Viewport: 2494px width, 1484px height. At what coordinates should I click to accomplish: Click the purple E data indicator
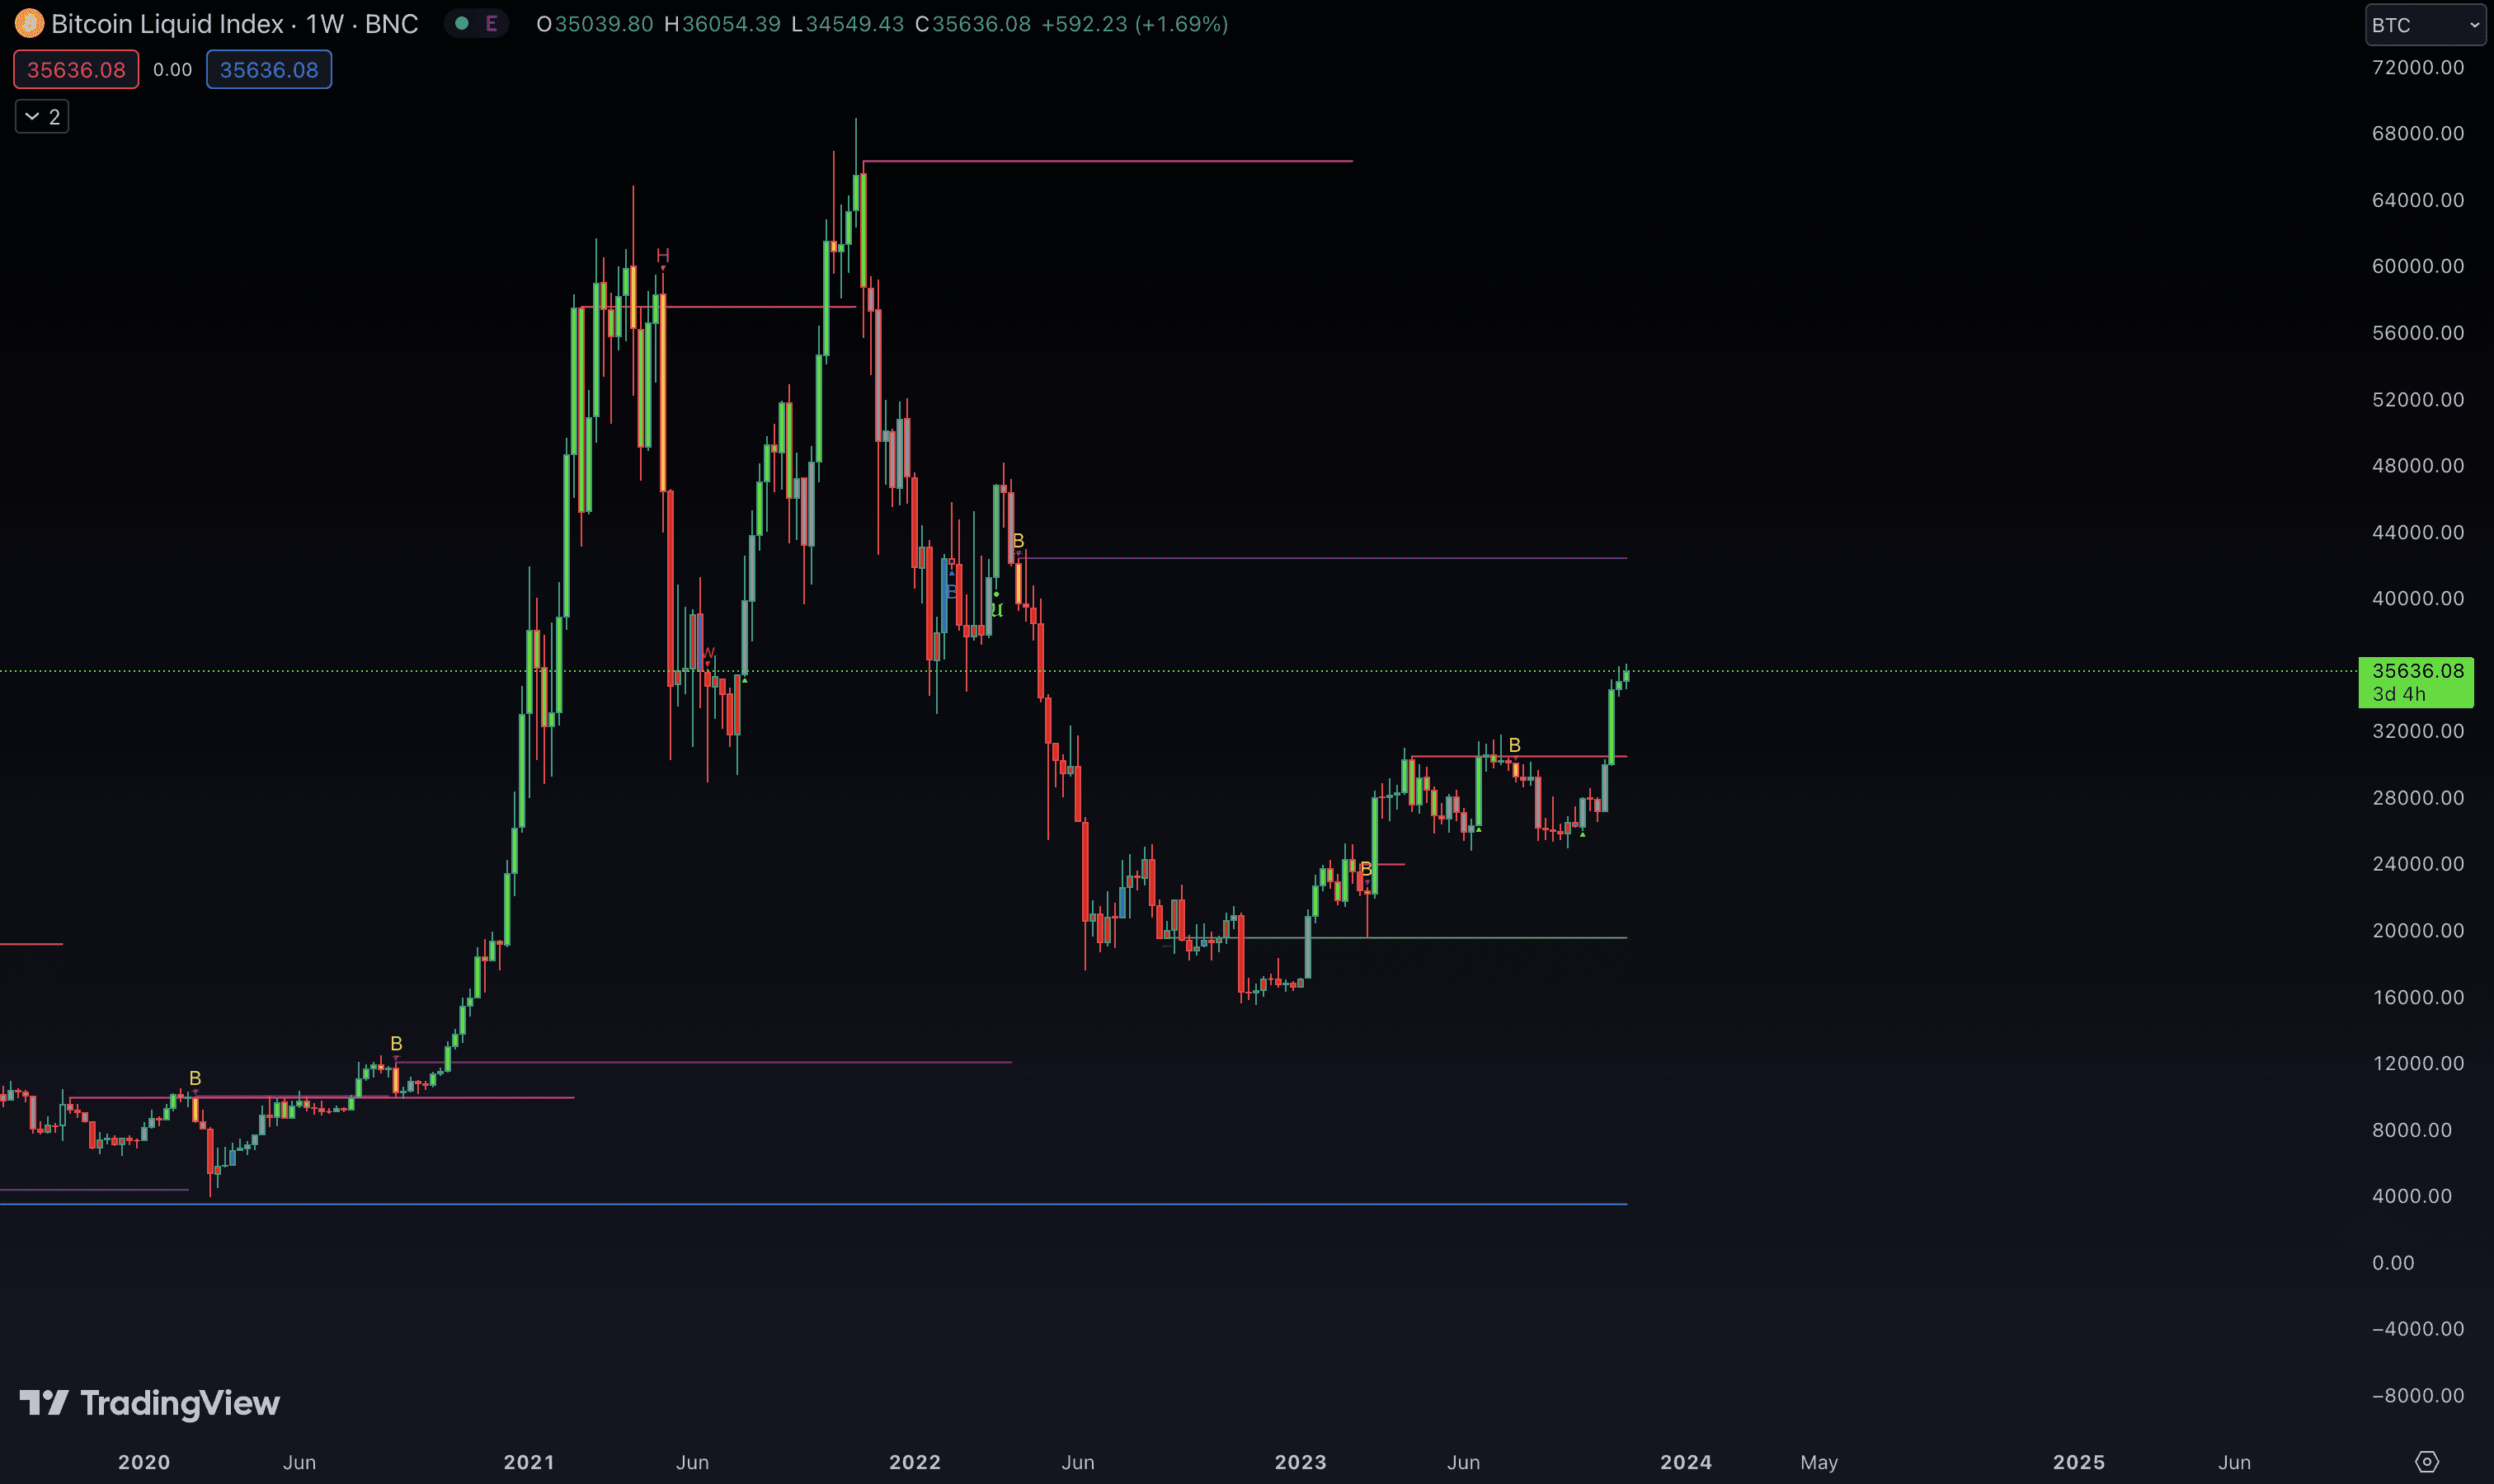pyautogui.click(x=492, y=23)
